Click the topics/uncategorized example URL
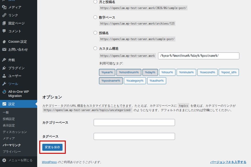Viewport: 251px width, 167px height. tap(87, 110)
